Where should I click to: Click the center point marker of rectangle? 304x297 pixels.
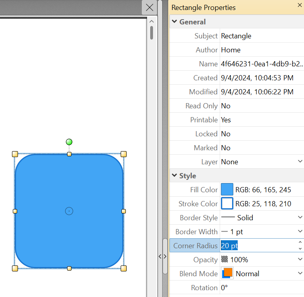point(69,211)
